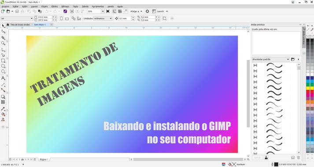
Task: Open the Texto menu
Action: pyautogui.click(x=76, y=7)
